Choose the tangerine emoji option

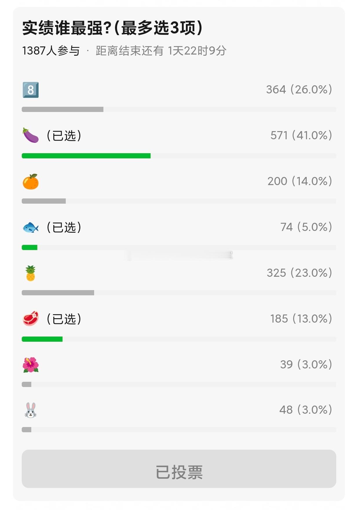click(x=30, y=182)
